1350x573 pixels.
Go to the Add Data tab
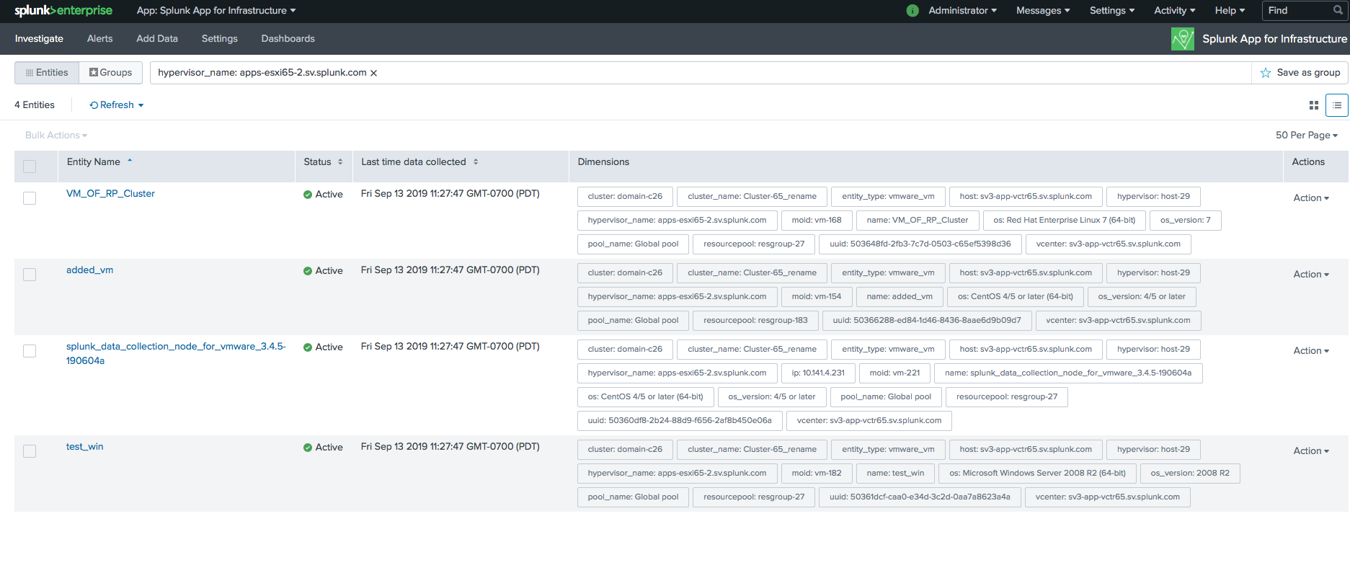(157, 39)
